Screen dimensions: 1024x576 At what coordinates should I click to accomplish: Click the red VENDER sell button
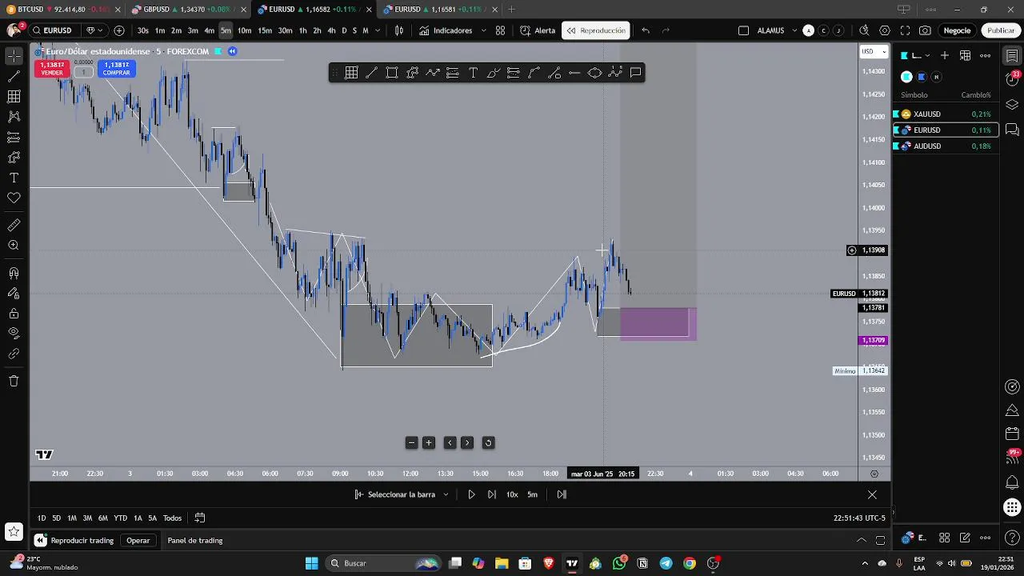52,69
